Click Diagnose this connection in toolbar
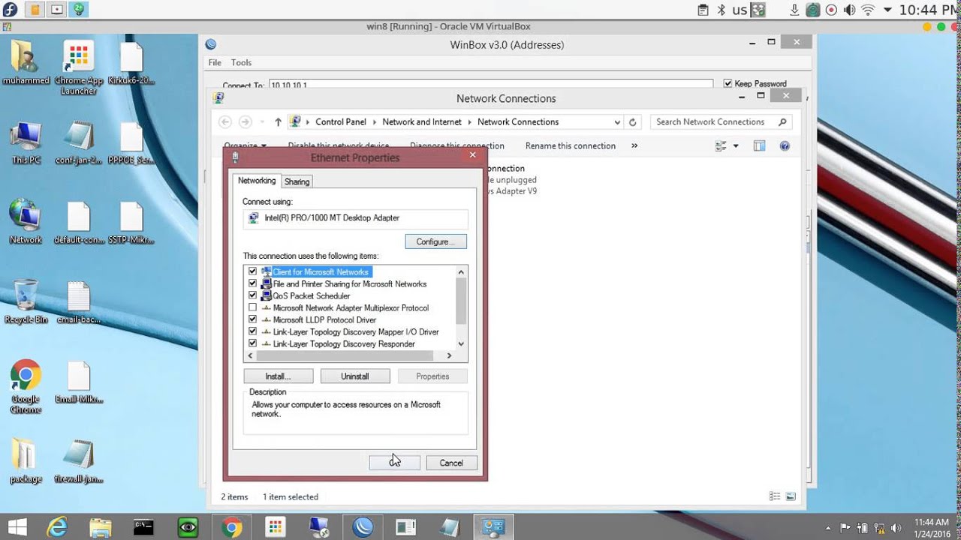Screen dimensions: 961x540 coord(457,145)
